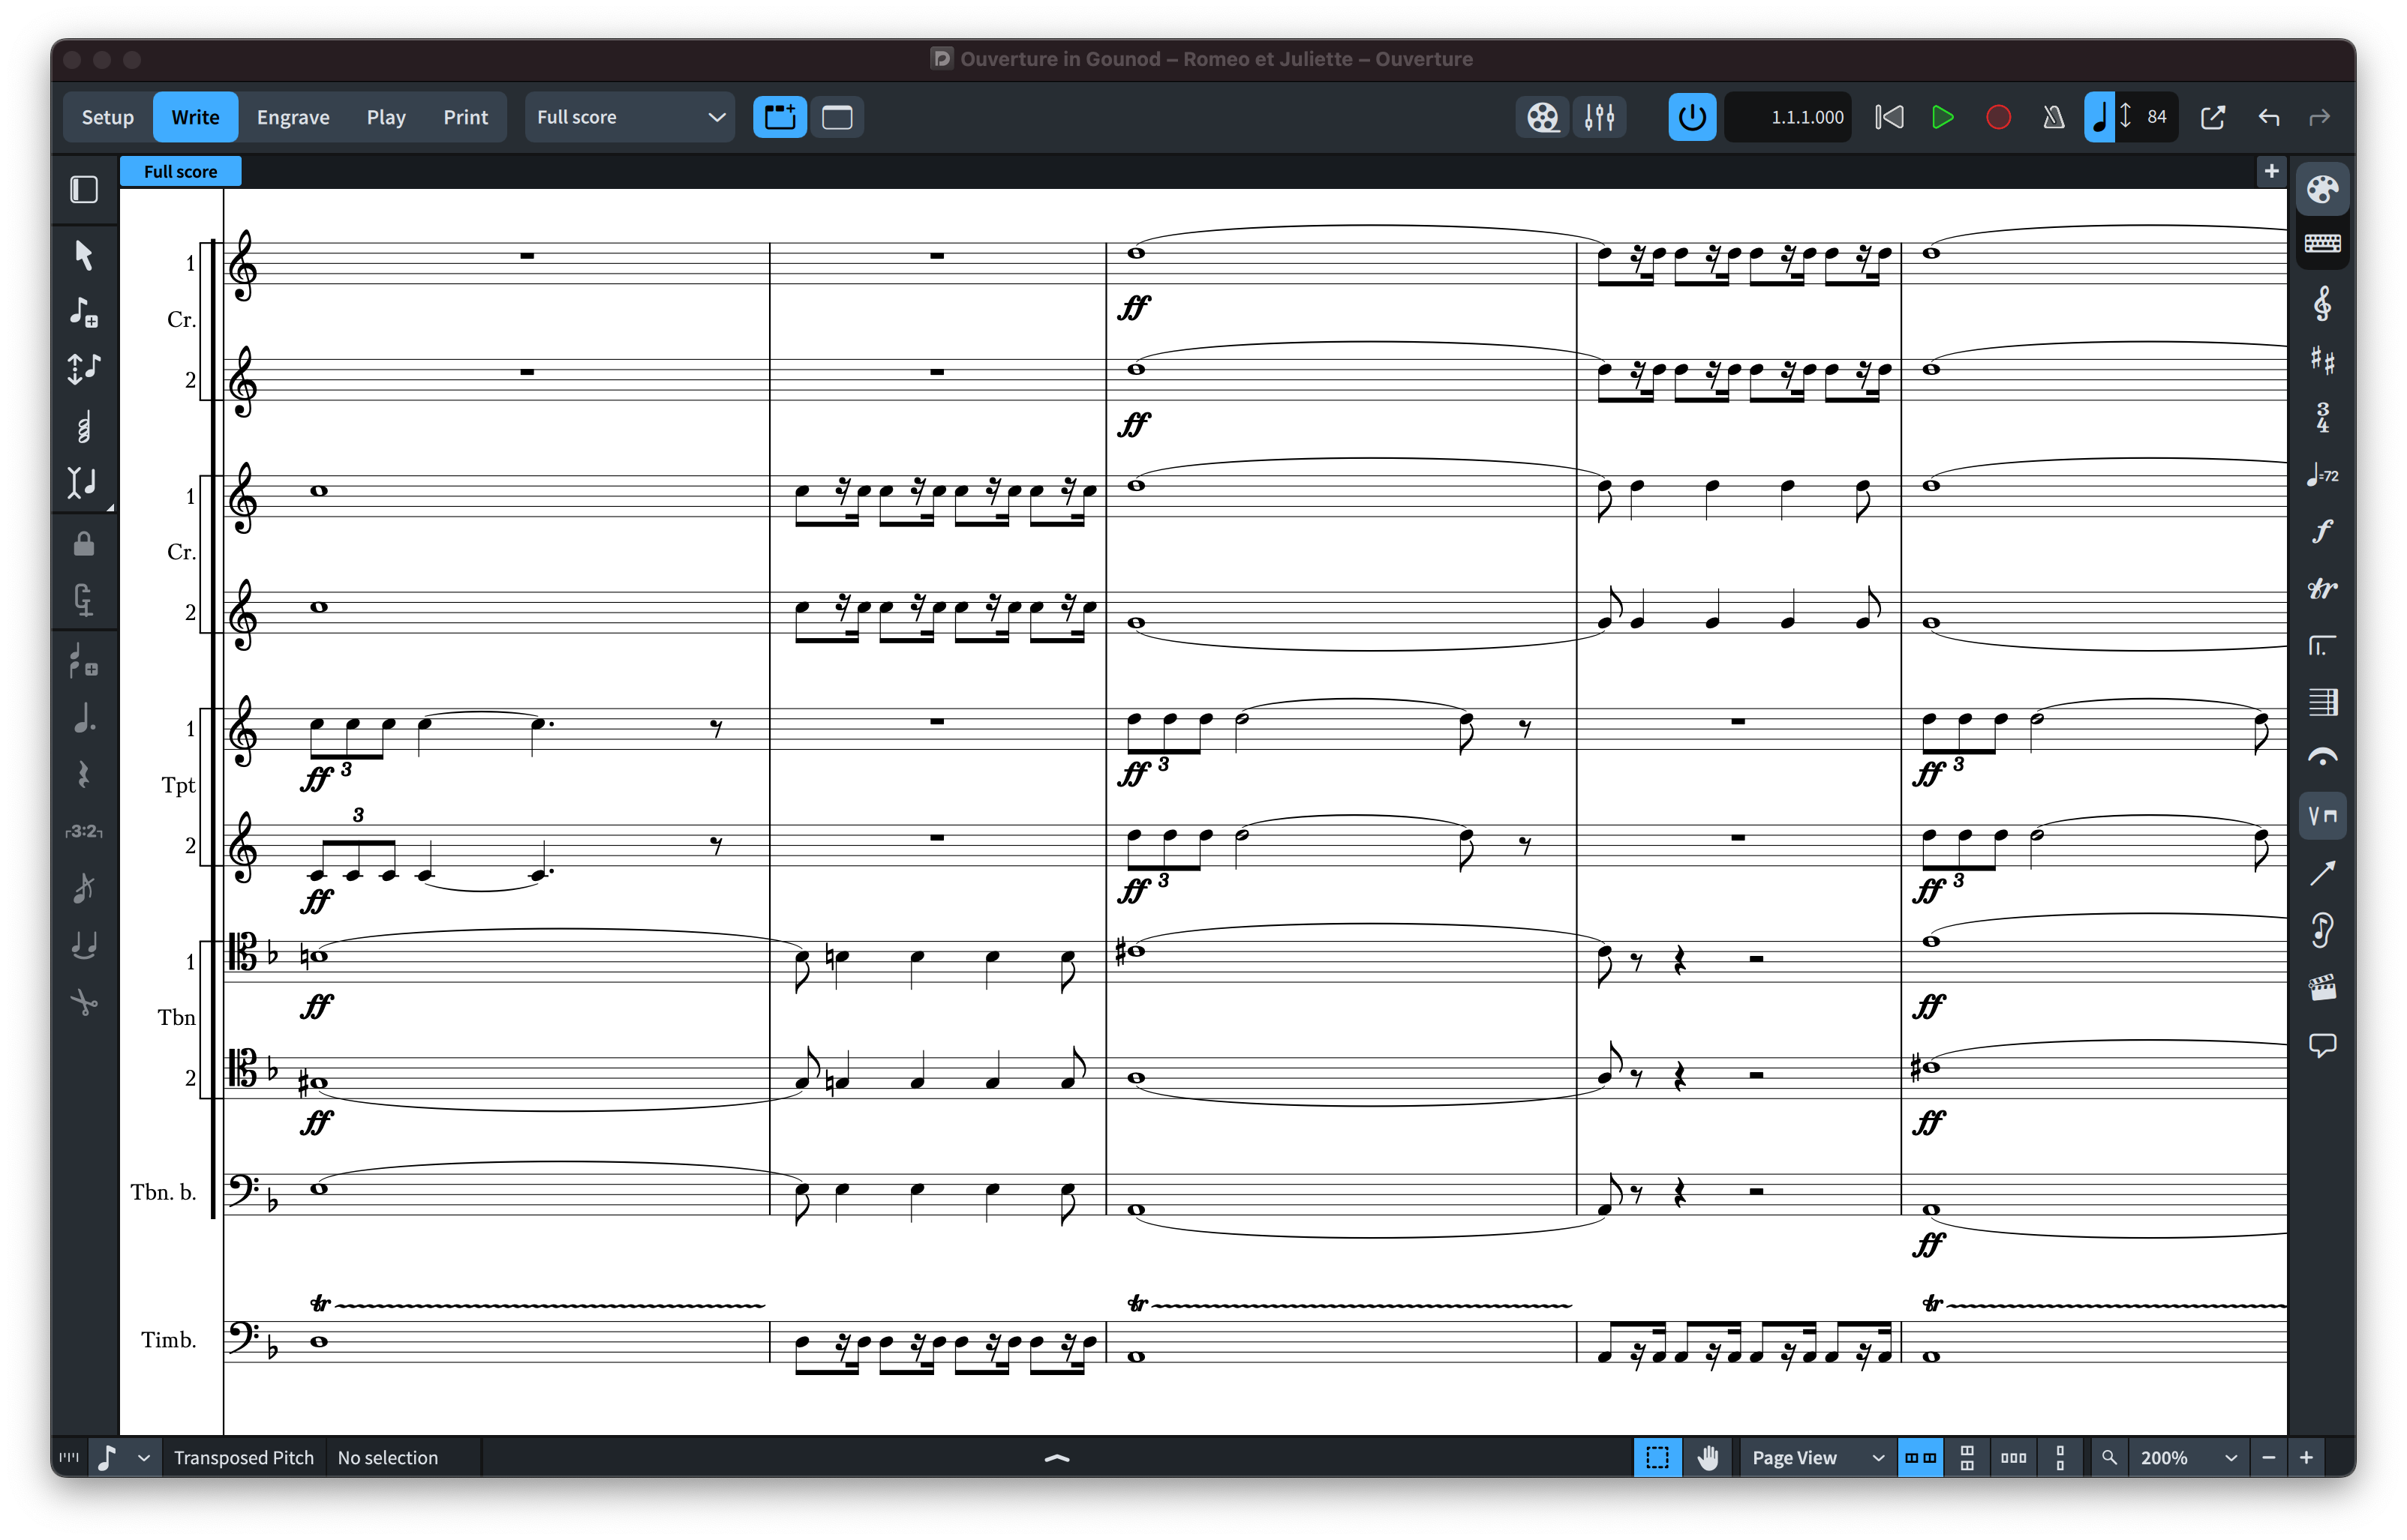The image size is (2407, 1540).
Task: Redo the last undone action
Action: click(x=2318, y=117)
